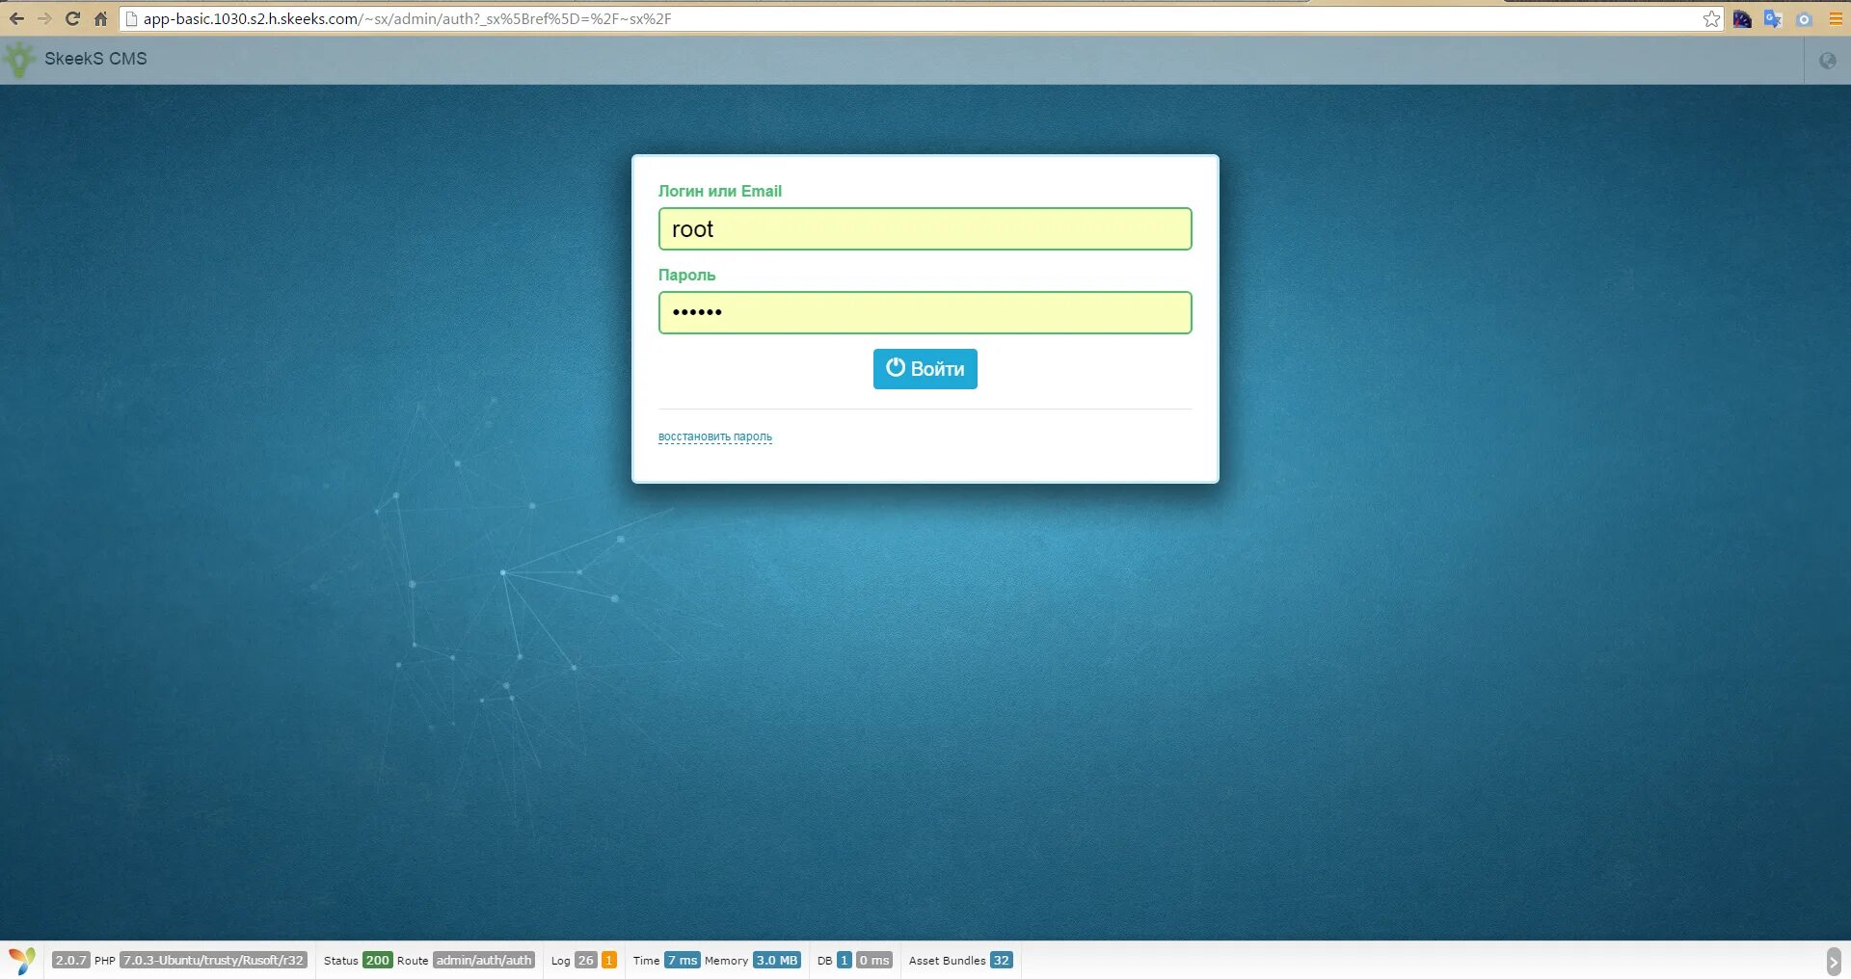Image resolution: width=1851 pixels, height=979 pixels.
Task: Click the Пароль label text
Action: pos(686,275)
